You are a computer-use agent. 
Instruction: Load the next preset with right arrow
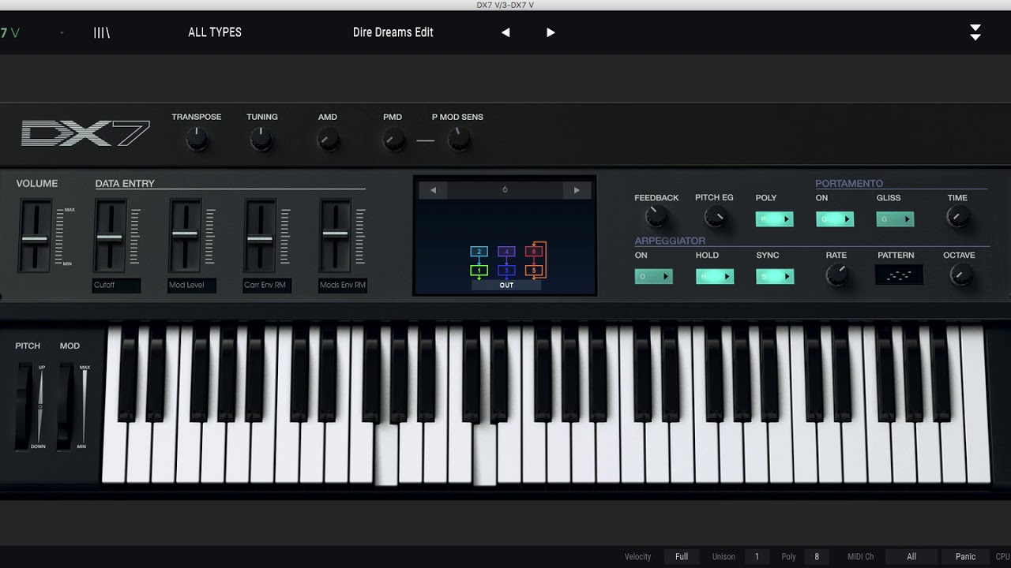pyautogui.click(x=551, y=32)
